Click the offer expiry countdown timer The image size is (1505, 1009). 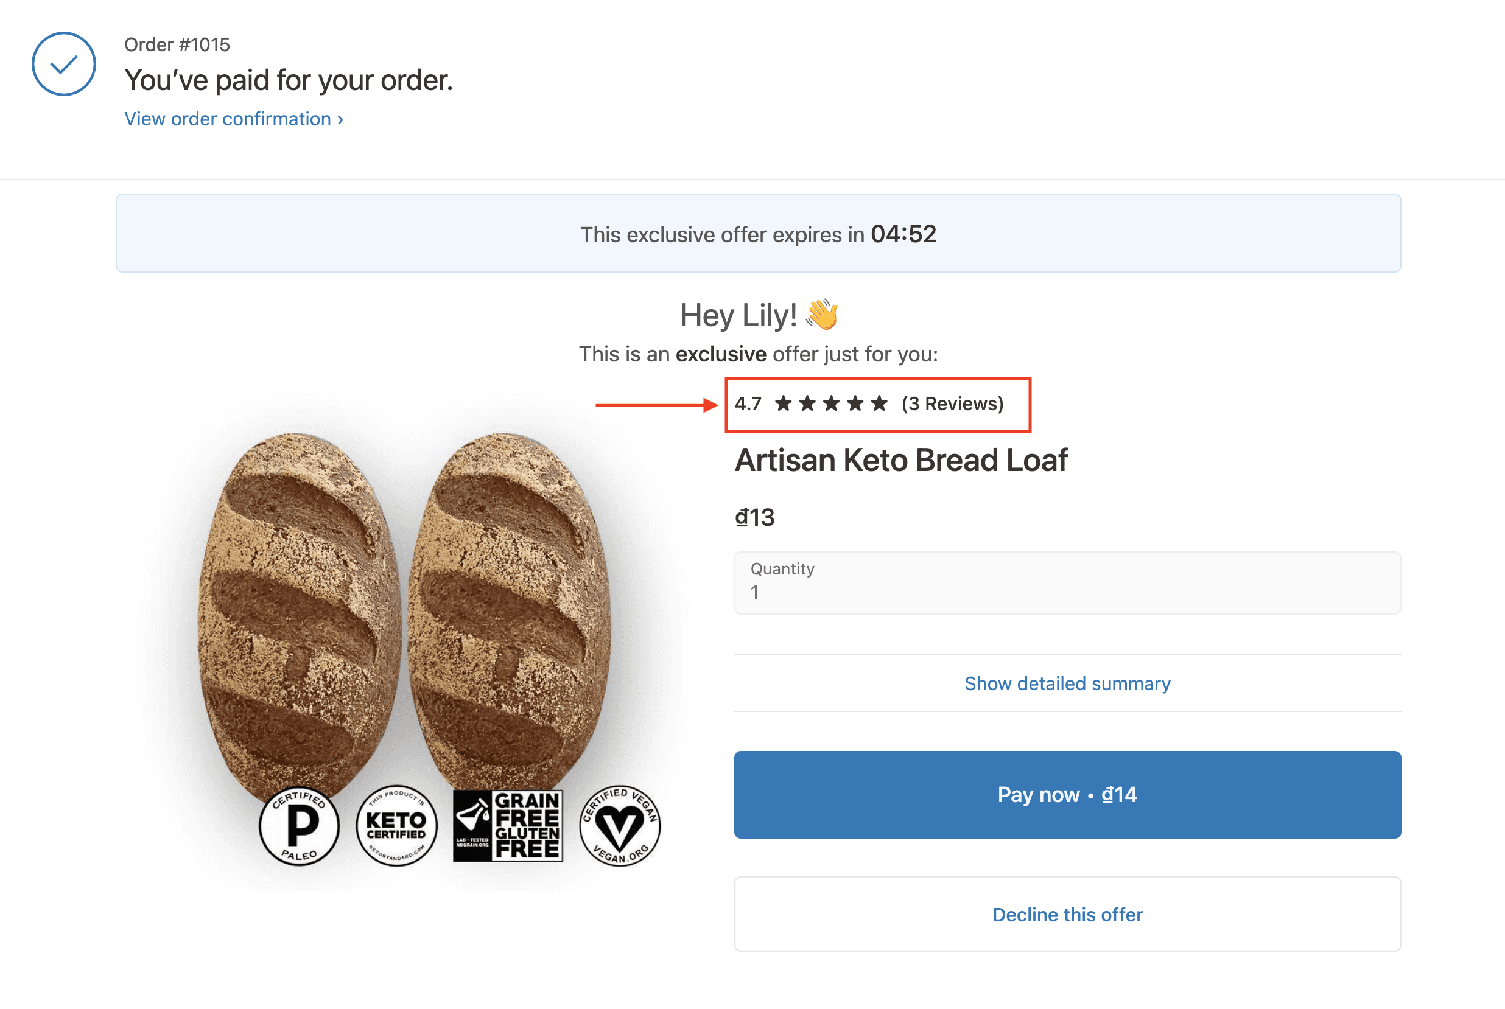pos(903,234)
